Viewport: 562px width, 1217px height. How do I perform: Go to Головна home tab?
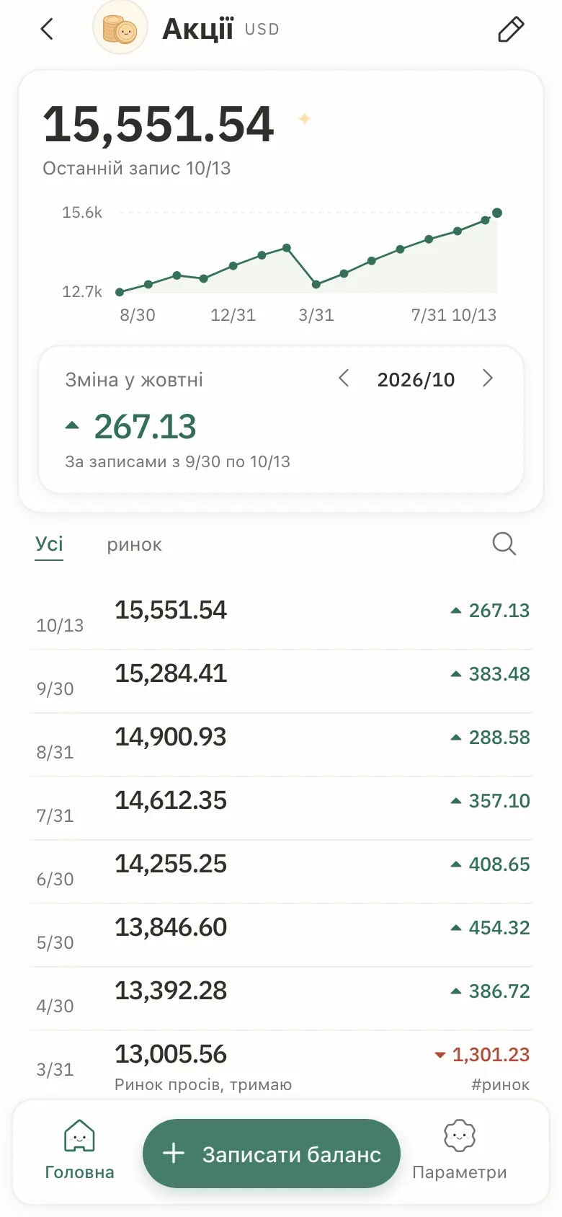click(x=79, y=1150)
